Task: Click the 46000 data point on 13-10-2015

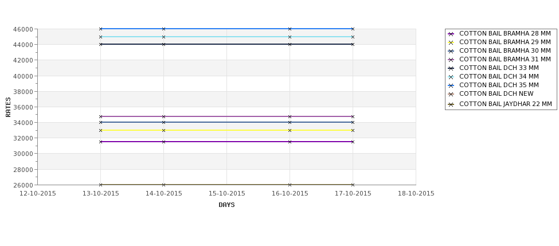Action: click(100, 29)
